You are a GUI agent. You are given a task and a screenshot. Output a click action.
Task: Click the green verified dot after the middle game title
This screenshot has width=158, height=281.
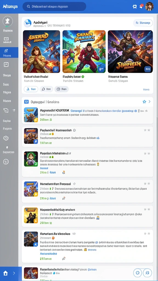coord(83,77)
